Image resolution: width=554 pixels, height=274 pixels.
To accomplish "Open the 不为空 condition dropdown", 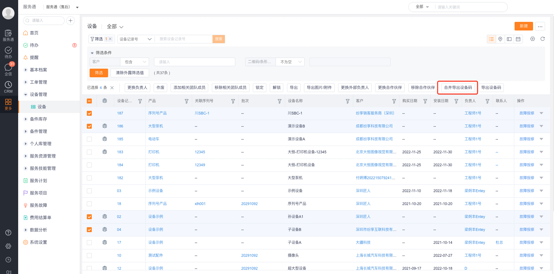I will click(x=290, y=62).
